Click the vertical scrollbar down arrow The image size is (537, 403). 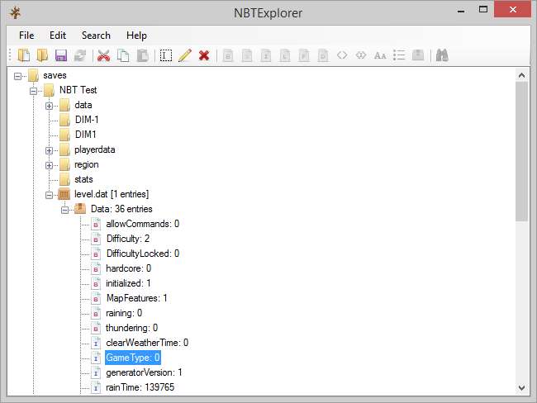click(x=521, y=387)
